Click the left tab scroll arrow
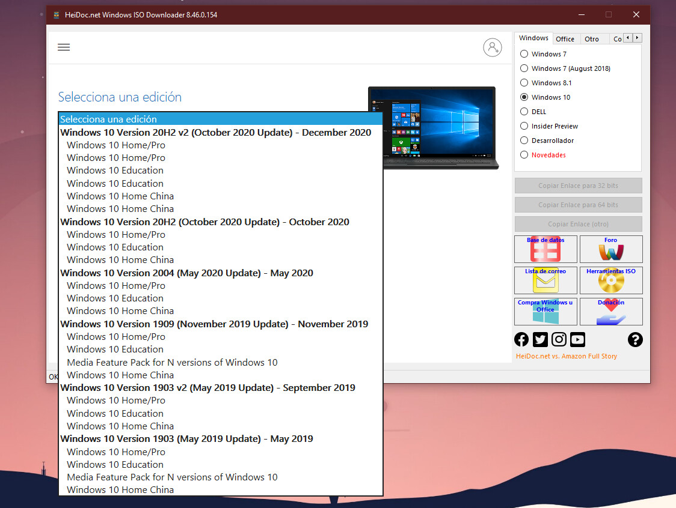676x508 pixels. coord(628,37)
